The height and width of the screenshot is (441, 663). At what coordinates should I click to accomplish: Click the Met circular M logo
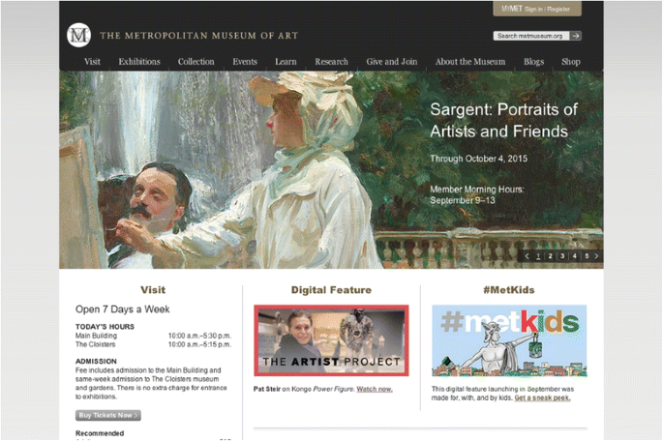point(79,35)
